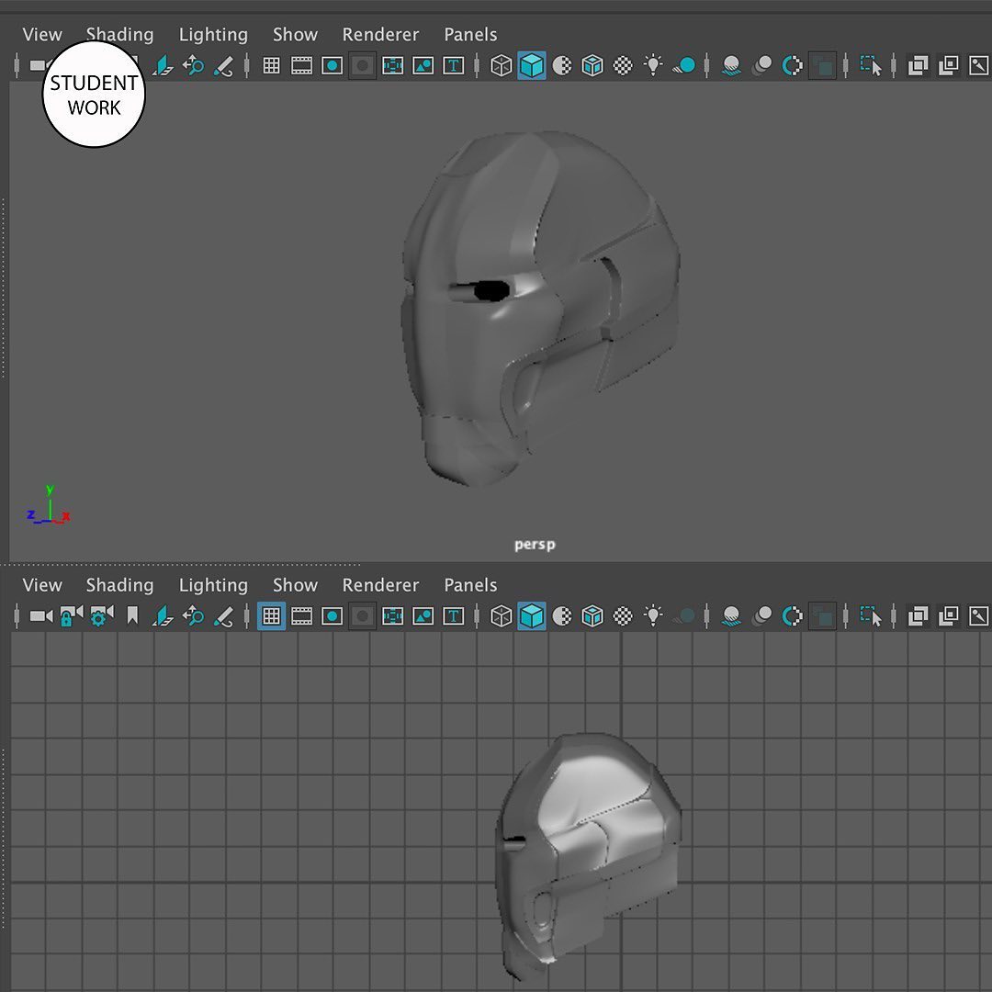Open the Renderer menu in the lower grid panel
Viewport: 992px width, 992px height.
pyautogui.click(x=380, y=585)
